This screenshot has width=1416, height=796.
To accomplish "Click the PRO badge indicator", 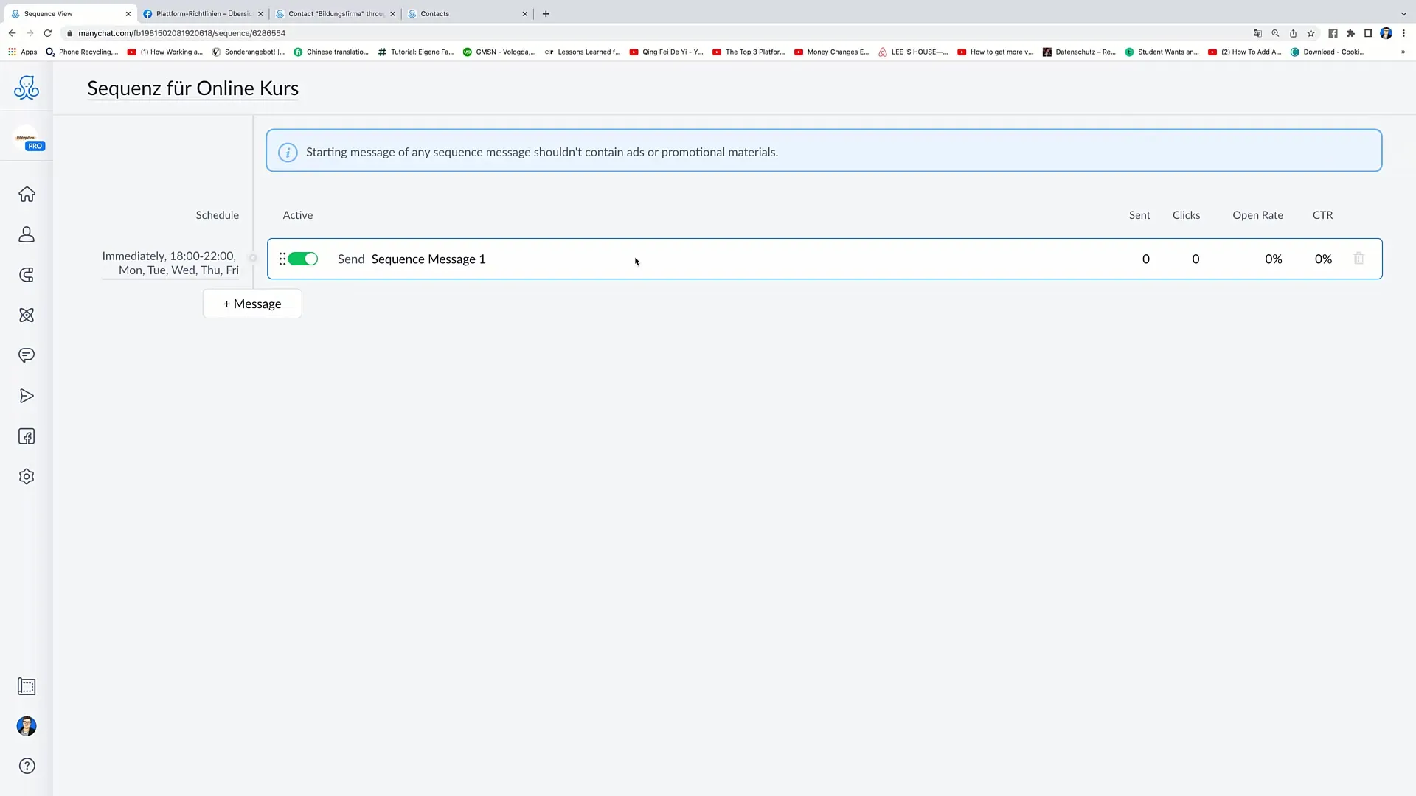I will point(34,146).
